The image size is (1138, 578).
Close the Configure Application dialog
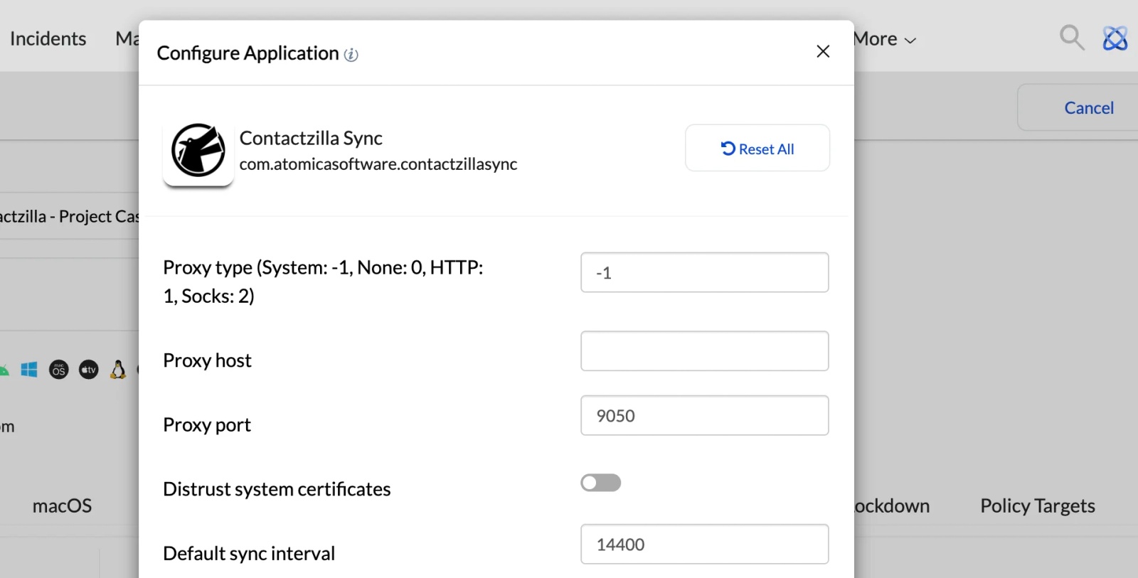coord(823,51)
